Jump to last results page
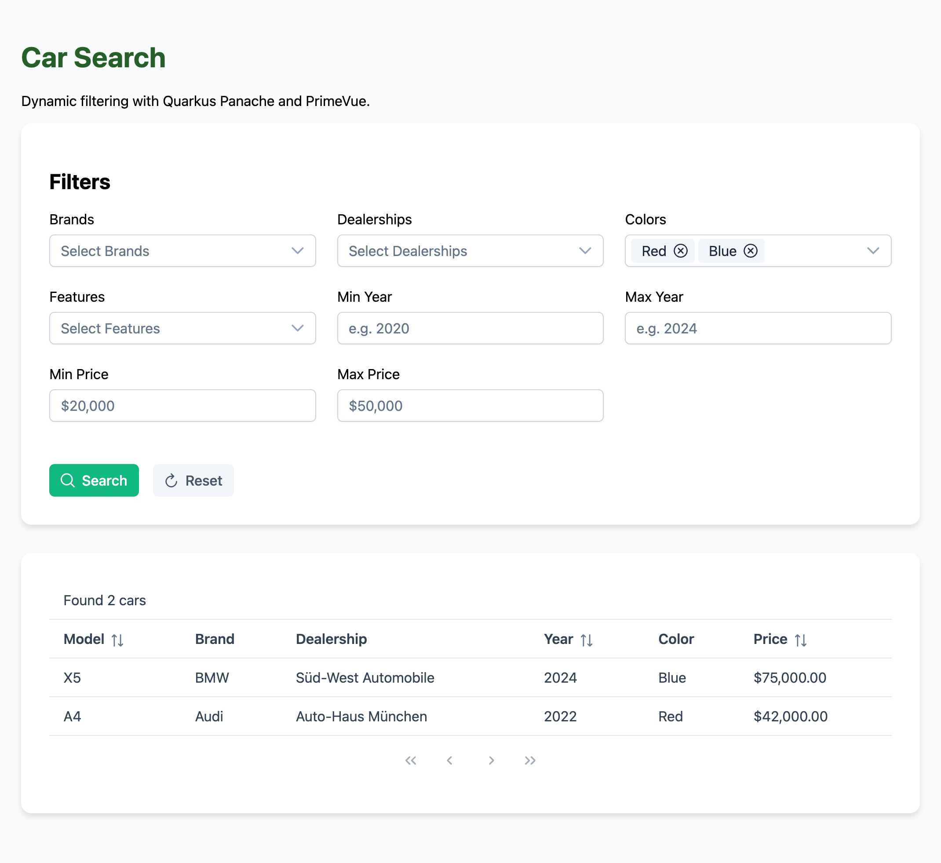This screenshot has width=941, height=863. tap(530, 760)
